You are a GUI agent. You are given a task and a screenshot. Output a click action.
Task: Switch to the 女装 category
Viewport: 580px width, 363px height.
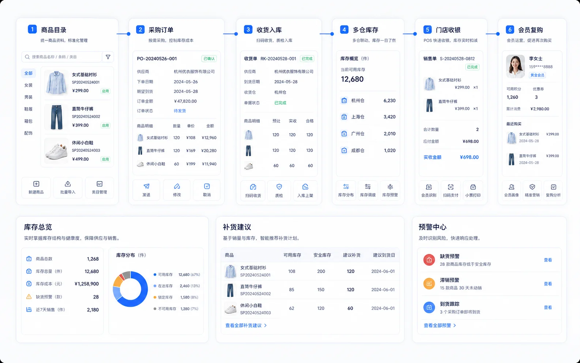tap(29, 85)
